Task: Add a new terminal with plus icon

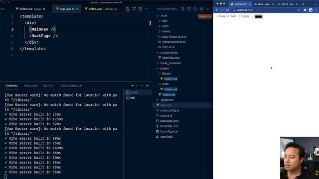Action: [133, 86]
